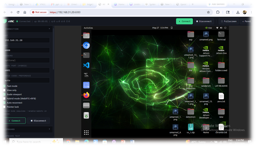This screenshot has height=146, width=256.
Task: Launch Chromium browser in the Ubuntu dock
Action: (86, 45)
